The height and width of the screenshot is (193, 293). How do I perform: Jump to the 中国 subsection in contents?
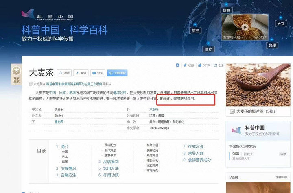pyautogui.click(x=65, y=152)
